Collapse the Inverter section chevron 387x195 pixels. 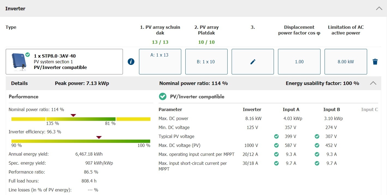point(379,8)
